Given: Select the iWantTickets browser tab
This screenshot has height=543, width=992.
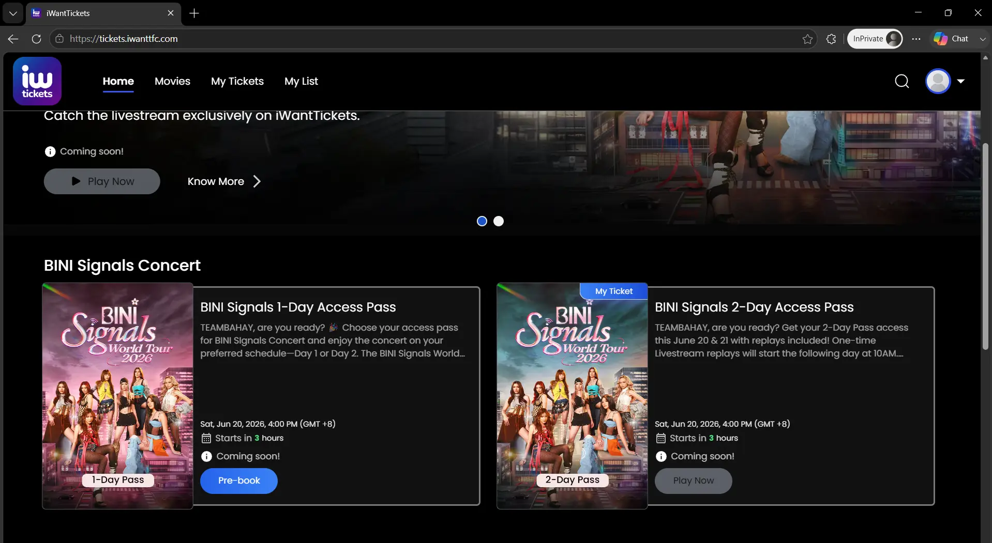Looking at the screenshot, I should click(x=103, y=13).
